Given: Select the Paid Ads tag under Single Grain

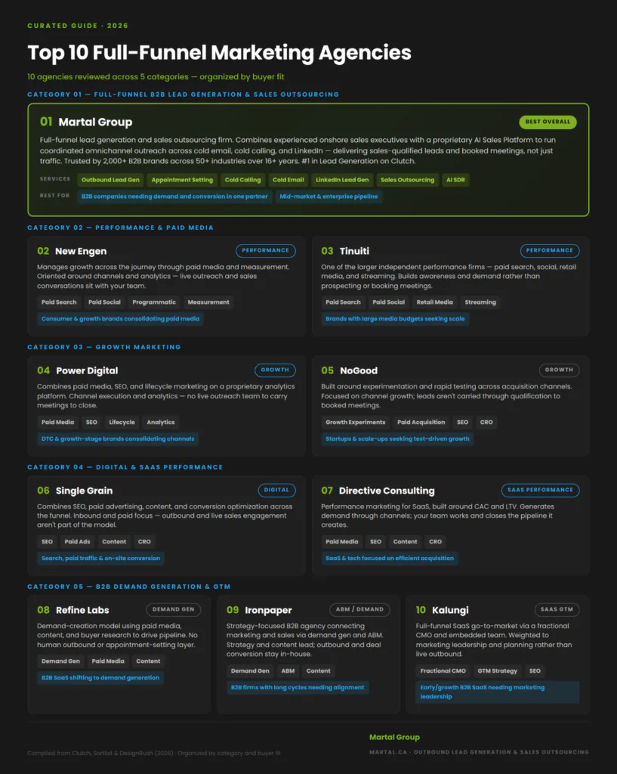Looking at the screenshot, I should click(x=78, y=542).
